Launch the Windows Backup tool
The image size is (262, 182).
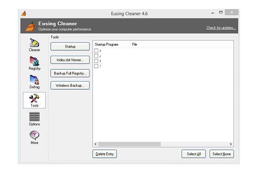click(70, 85)
